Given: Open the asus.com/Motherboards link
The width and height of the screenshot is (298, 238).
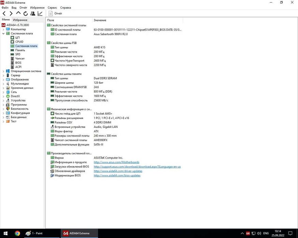Looking at the screenshot, I should pyautogui.click(x=116, y=162).
